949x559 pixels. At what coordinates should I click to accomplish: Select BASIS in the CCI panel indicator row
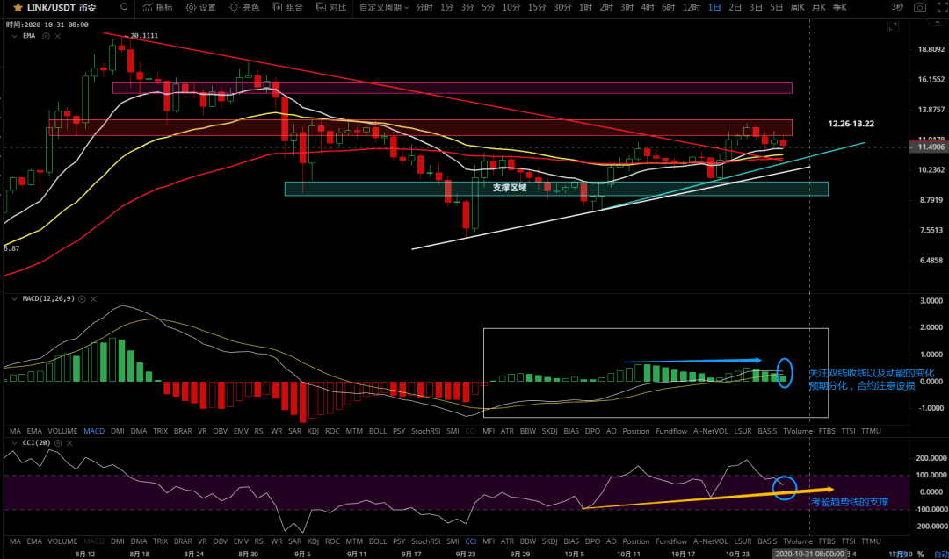(x=767, y=541)
